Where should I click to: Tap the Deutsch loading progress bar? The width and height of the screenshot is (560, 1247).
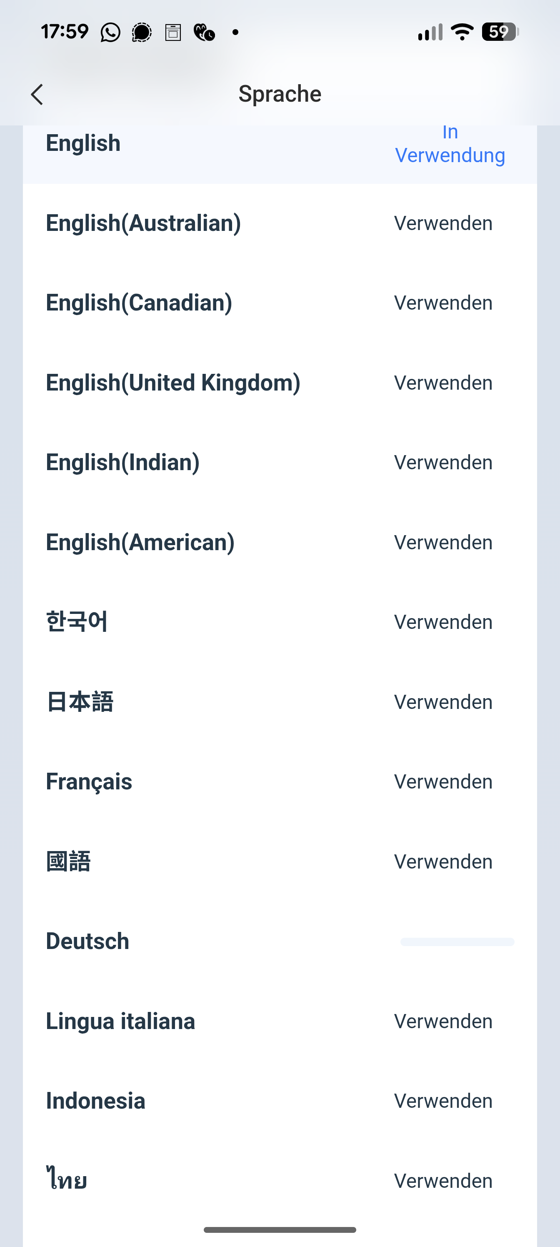[457, 942]
